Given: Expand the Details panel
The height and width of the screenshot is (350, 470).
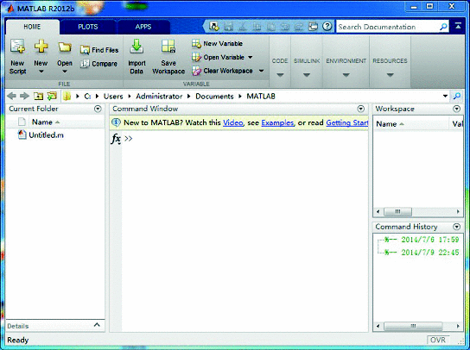Looking at the screenshot, I should click(x=97, y=325).
